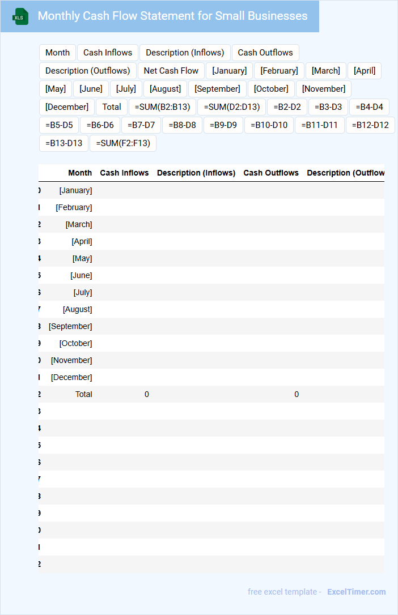Viewport: 398px width, 615px height.
Task: Select the [February] table cell
Action: (74, 207)
